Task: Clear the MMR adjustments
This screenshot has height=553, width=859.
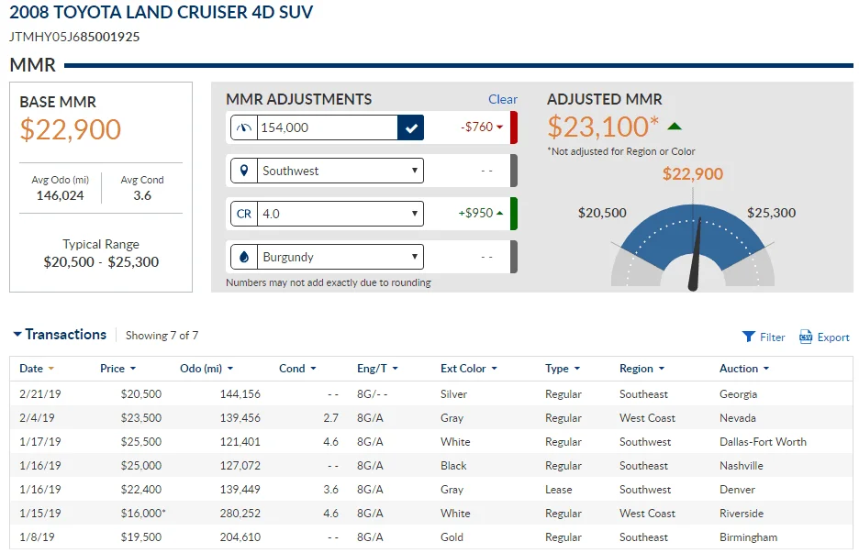Action: pyautogui.click(x=502, y=99)
